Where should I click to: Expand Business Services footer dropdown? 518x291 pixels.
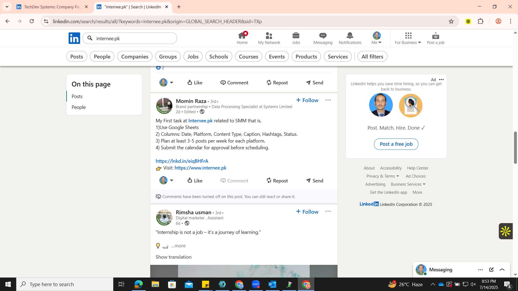[408, 184]
